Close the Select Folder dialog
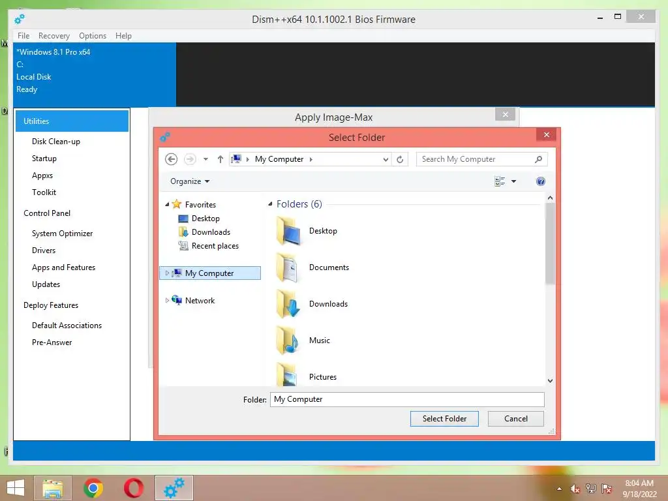The height and width of the screenshot is (501, 668). coord(547,135)
